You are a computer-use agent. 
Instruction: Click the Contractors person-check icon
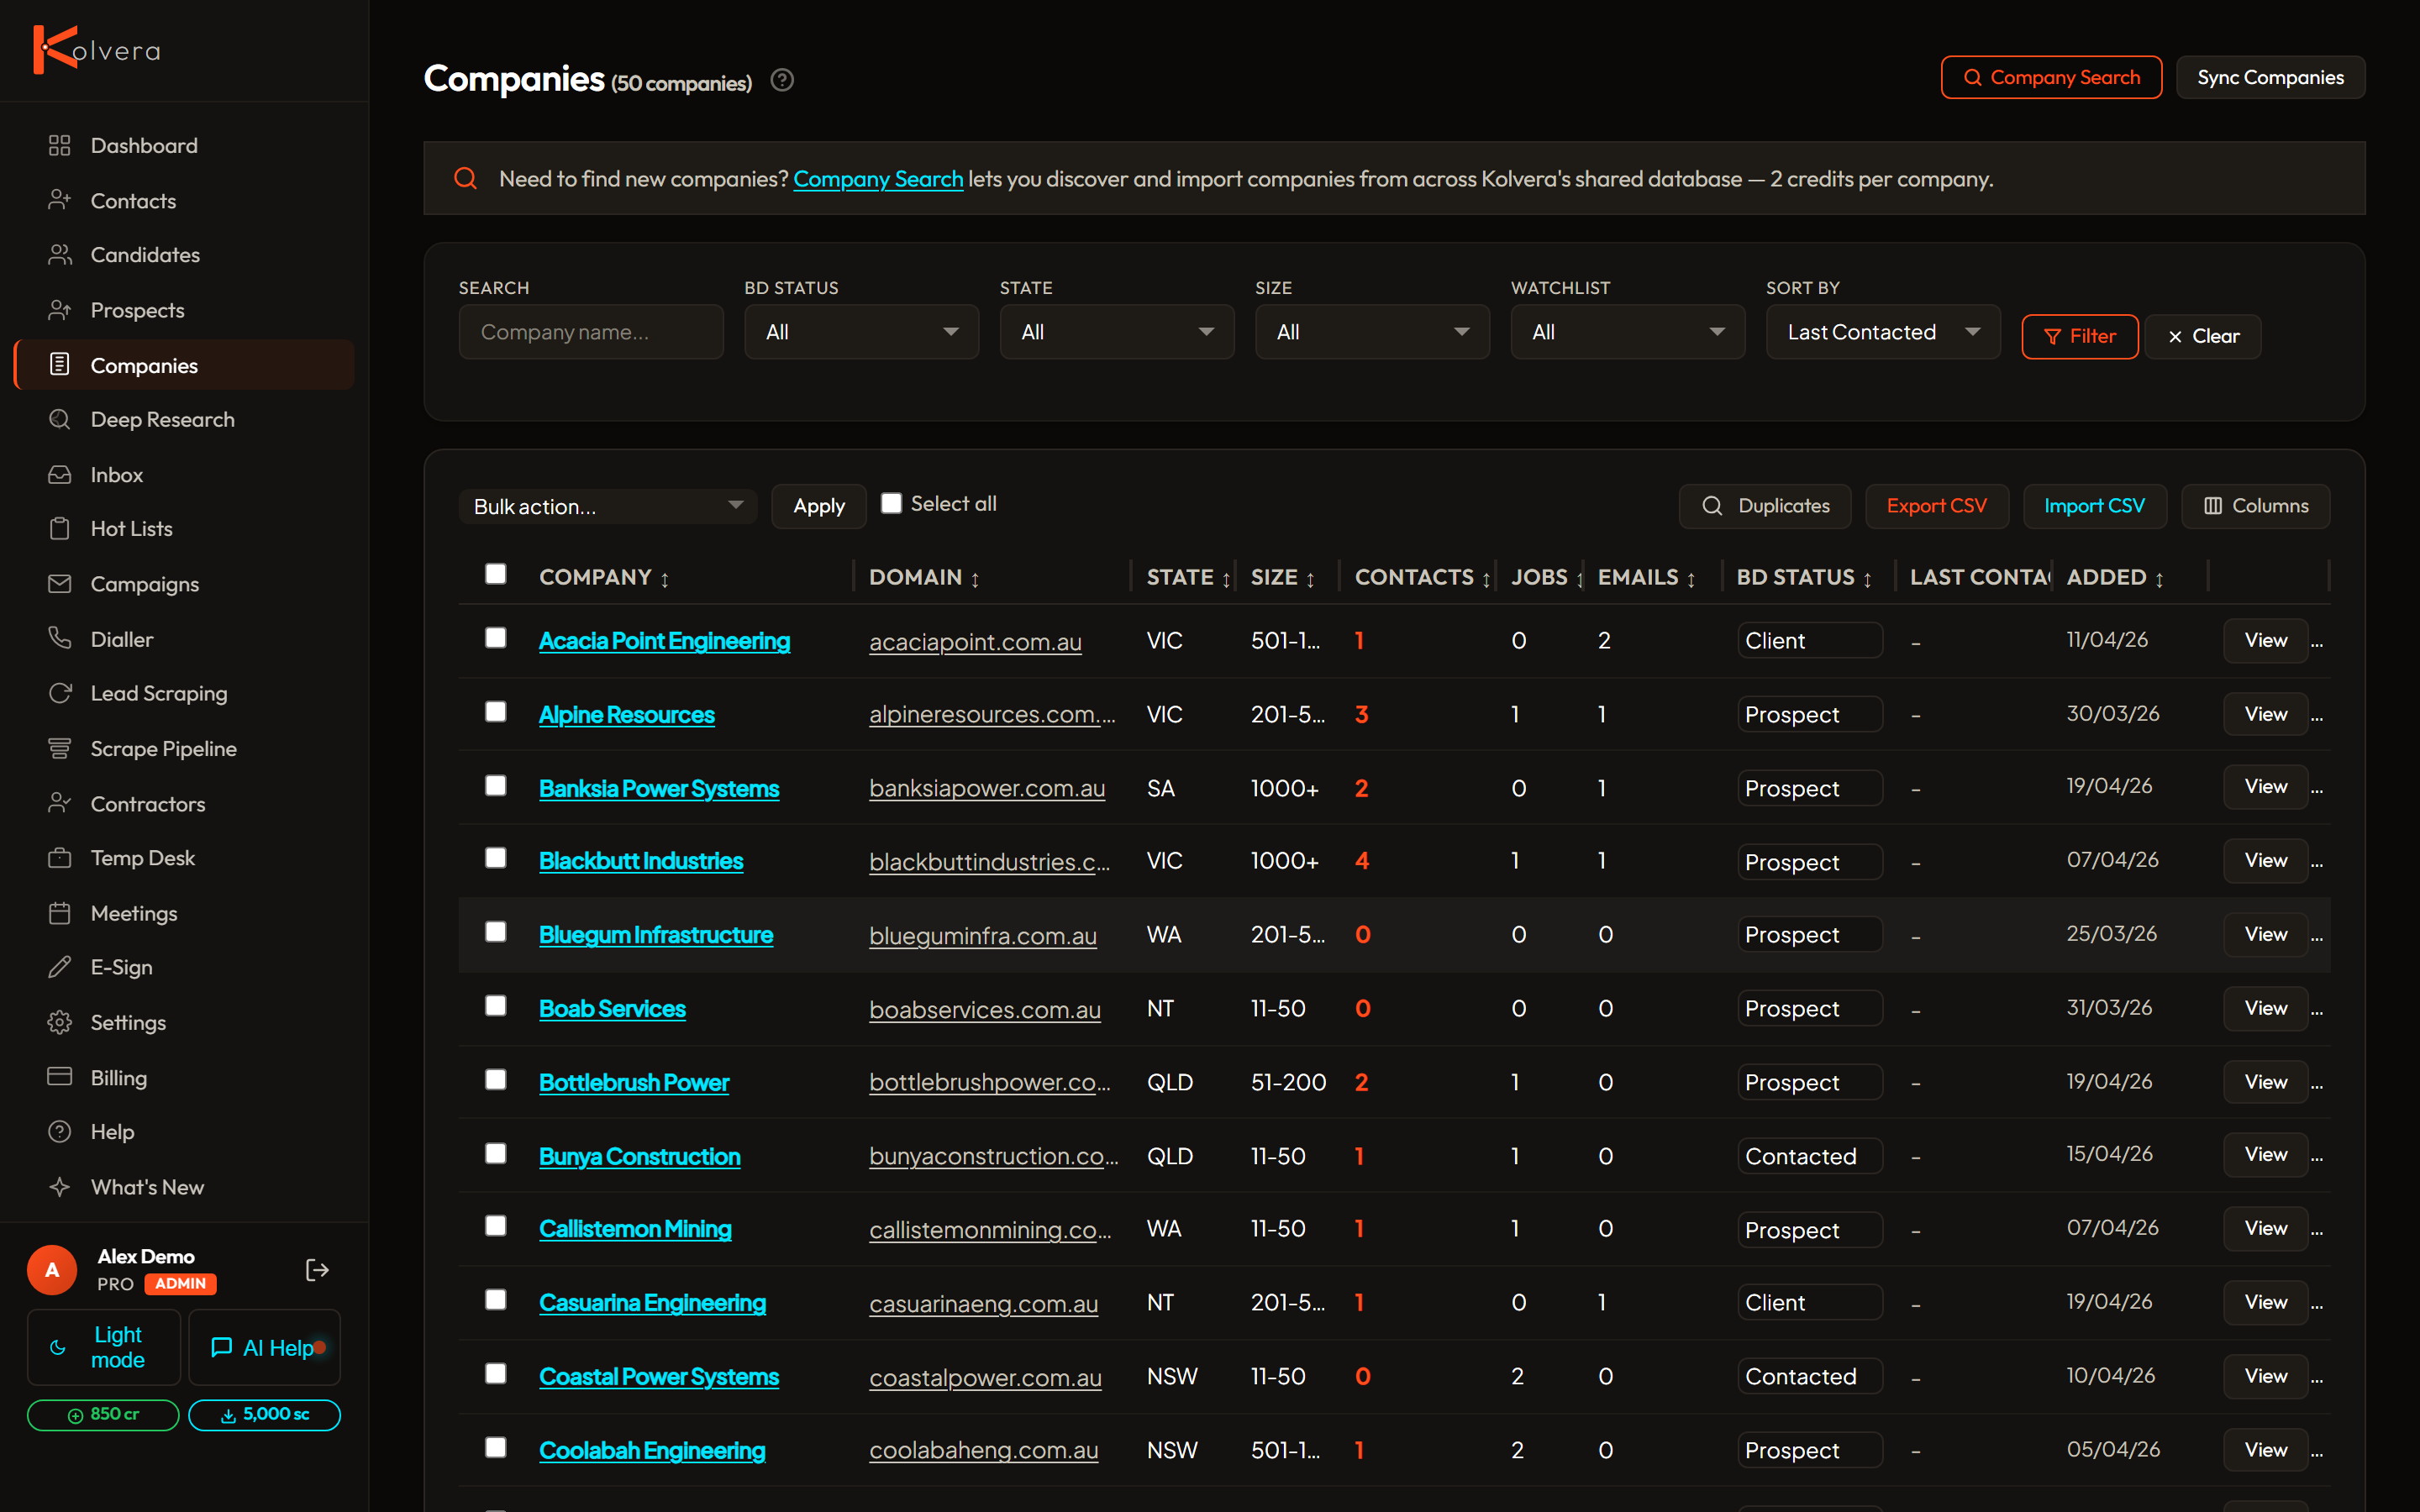60,804
